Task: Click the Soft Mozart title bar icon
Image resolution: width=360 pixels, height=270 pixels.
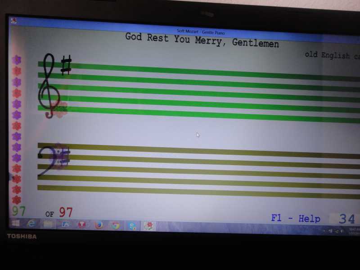Action: 14,21
